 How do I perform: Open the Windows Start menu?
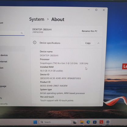coord(35,122)
